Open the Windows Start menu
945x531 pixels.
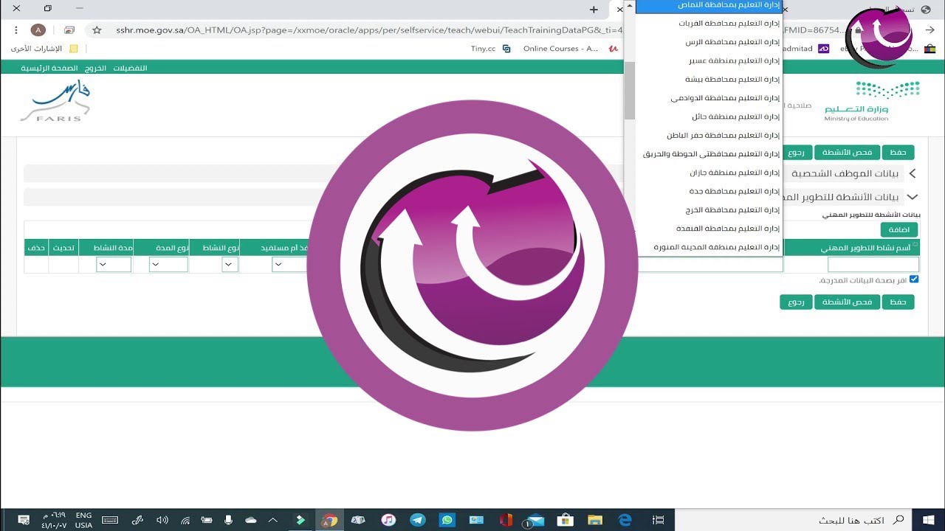[x=927, y=520]
